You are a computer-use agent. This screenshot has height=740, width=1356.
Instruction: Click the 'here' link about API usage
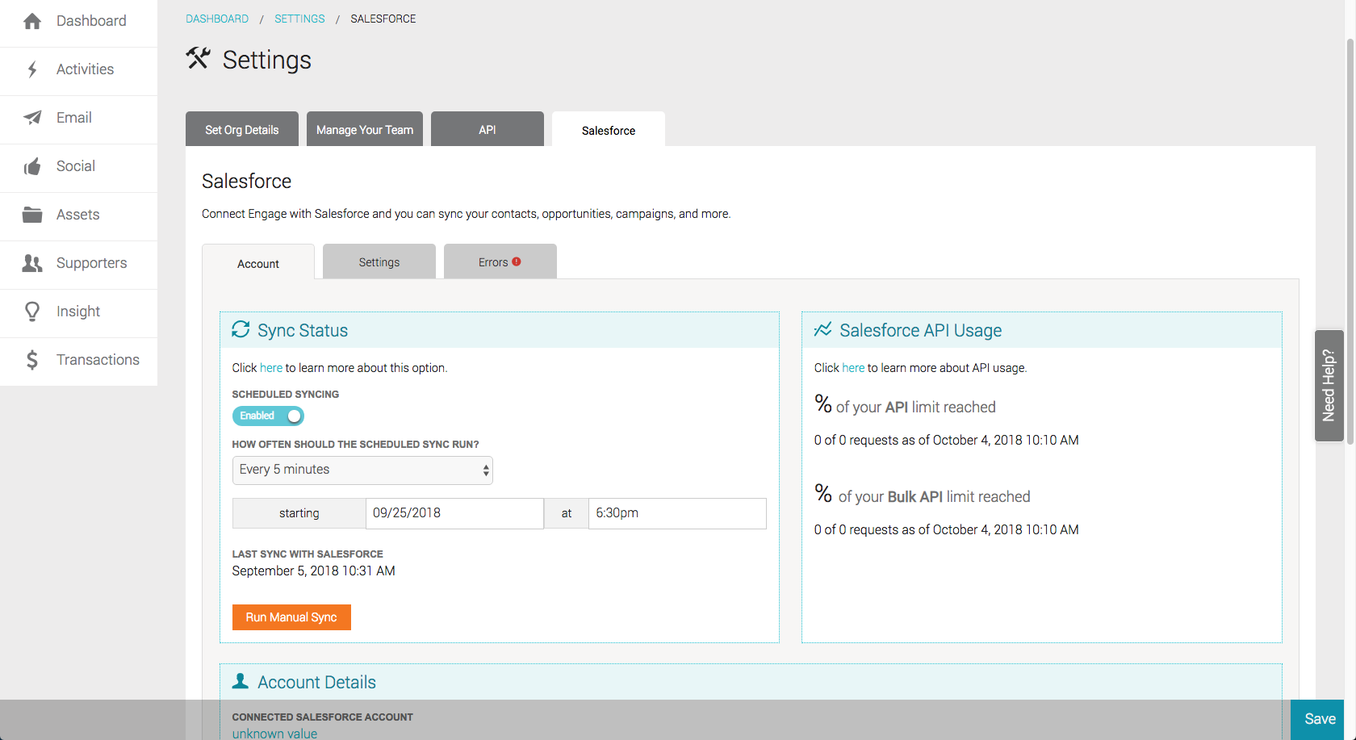853,368
